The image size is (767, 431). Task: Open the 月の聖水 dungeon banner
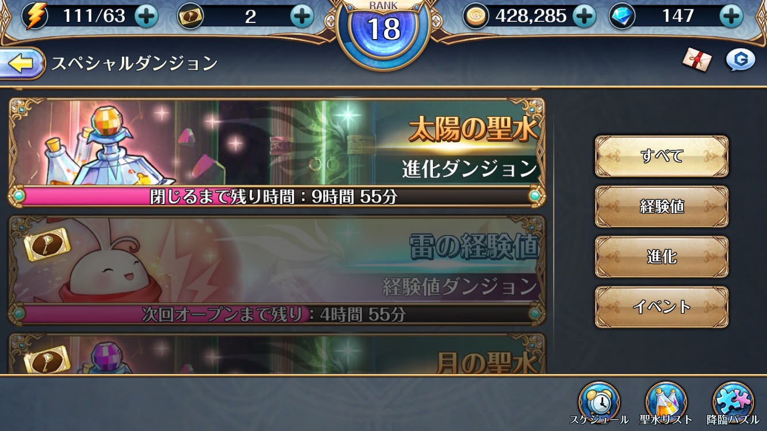click(277, 353)
